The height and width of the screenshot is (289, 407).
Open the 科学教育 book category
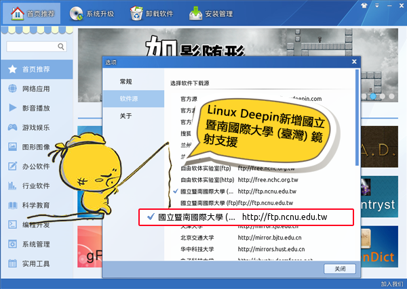coord(37,205)
